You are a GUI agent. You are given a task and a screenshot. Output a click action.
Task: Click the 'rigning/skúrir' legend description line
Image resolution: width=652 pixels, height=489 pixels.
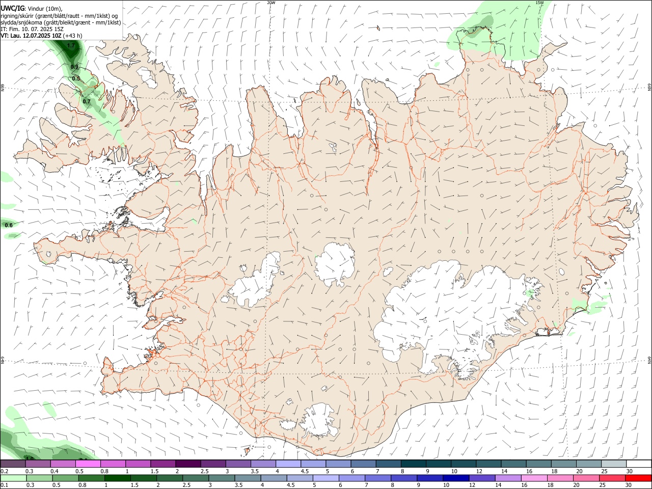[59, 16]
